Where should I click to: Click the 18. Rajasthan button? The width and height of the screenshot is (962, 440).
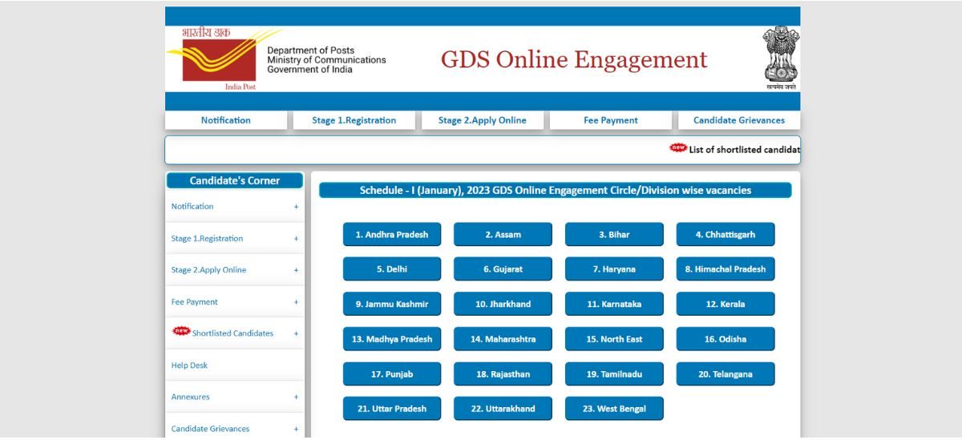coord(503,374)
